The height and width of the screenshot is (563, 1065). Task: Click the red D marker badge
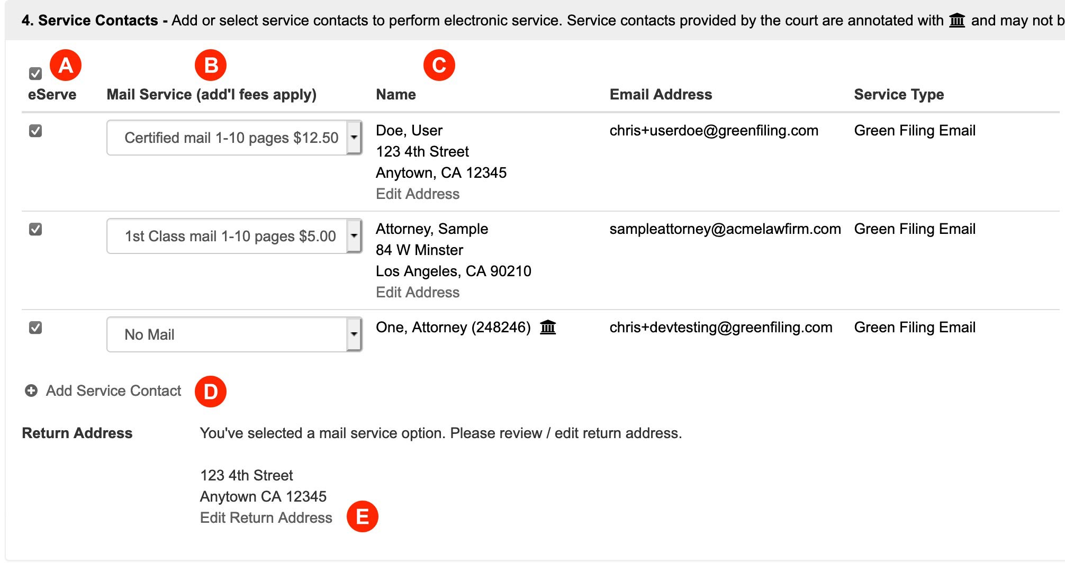[211, 392]
